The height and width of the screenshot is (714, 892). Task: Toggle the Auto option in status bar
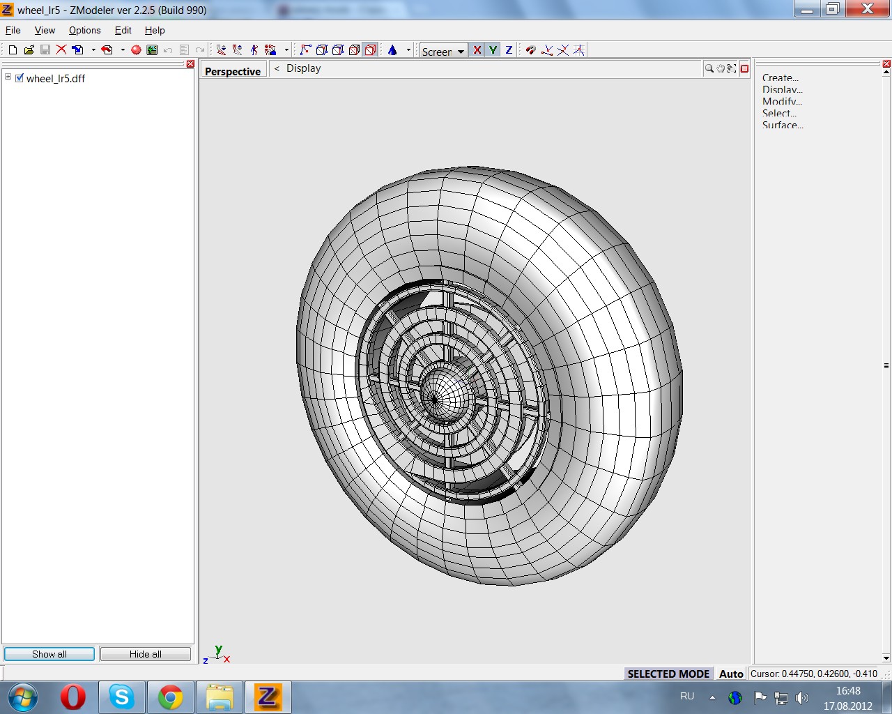pos(731,674)
